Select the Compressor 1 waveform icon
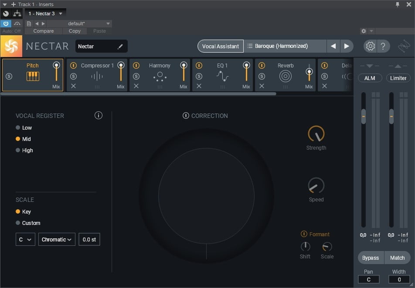The width and height of the screenshot is (415, 288). point(97,77)
